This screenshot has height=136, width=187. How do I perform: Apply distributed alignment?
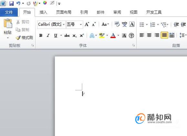[172, 35]
